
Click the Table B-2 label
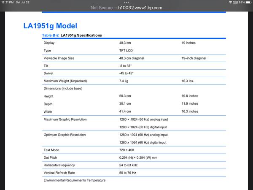coord(50,35)
